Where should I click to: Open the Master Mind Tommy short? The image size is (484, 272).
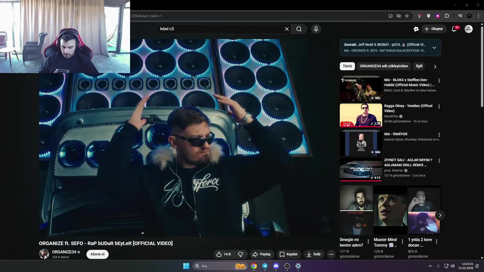[390, 210]
